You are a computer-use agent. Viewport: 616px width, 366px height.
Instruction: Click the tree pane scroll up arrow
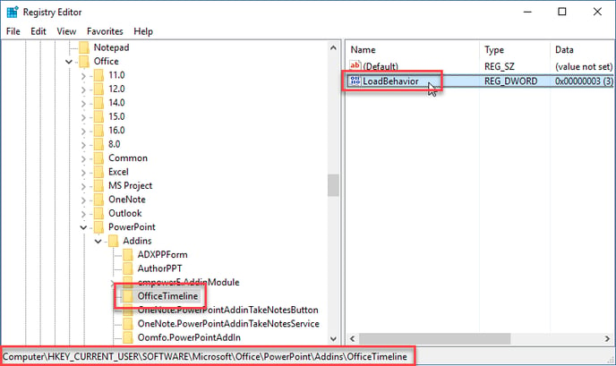(x=333, y=48)
